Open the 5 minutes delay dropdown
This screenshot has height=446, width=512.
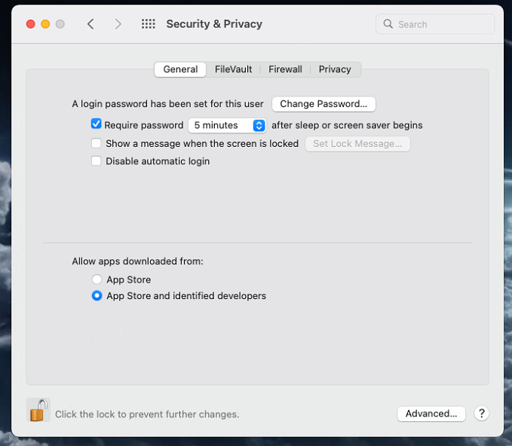tap(227, 125)
